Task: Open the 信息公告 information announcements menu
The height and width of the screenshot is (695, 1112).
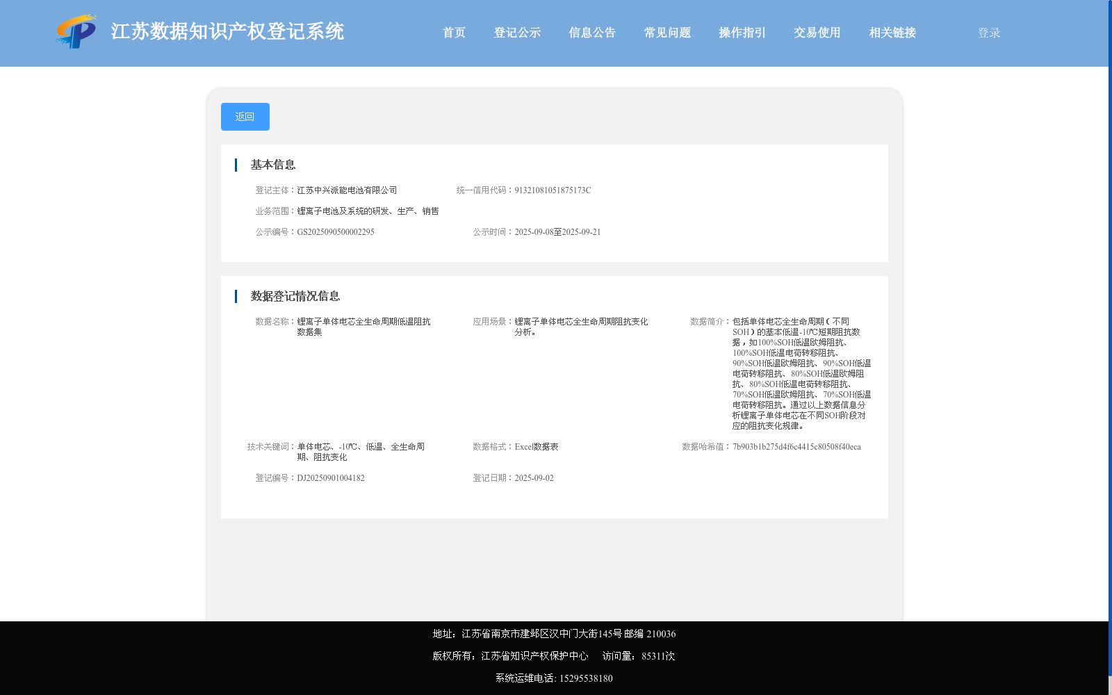Action: (x=591, y=32)
